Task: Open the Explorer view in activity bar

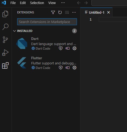Action: 5,14
